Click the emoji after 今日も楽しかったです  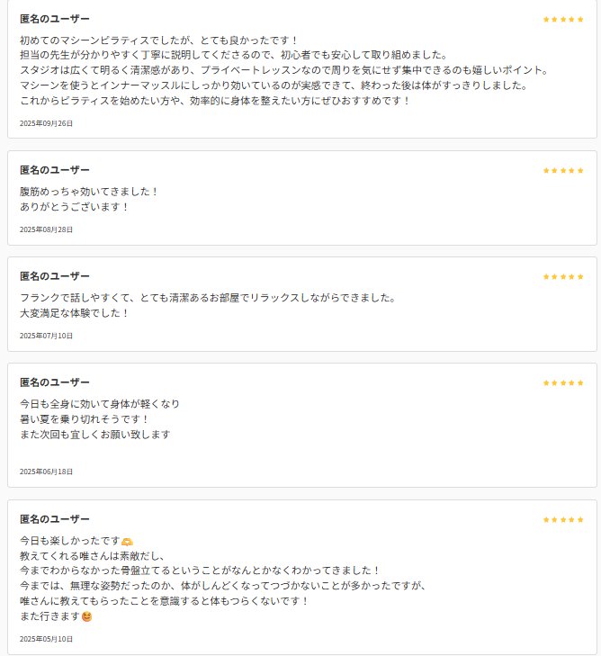[127, 541]
